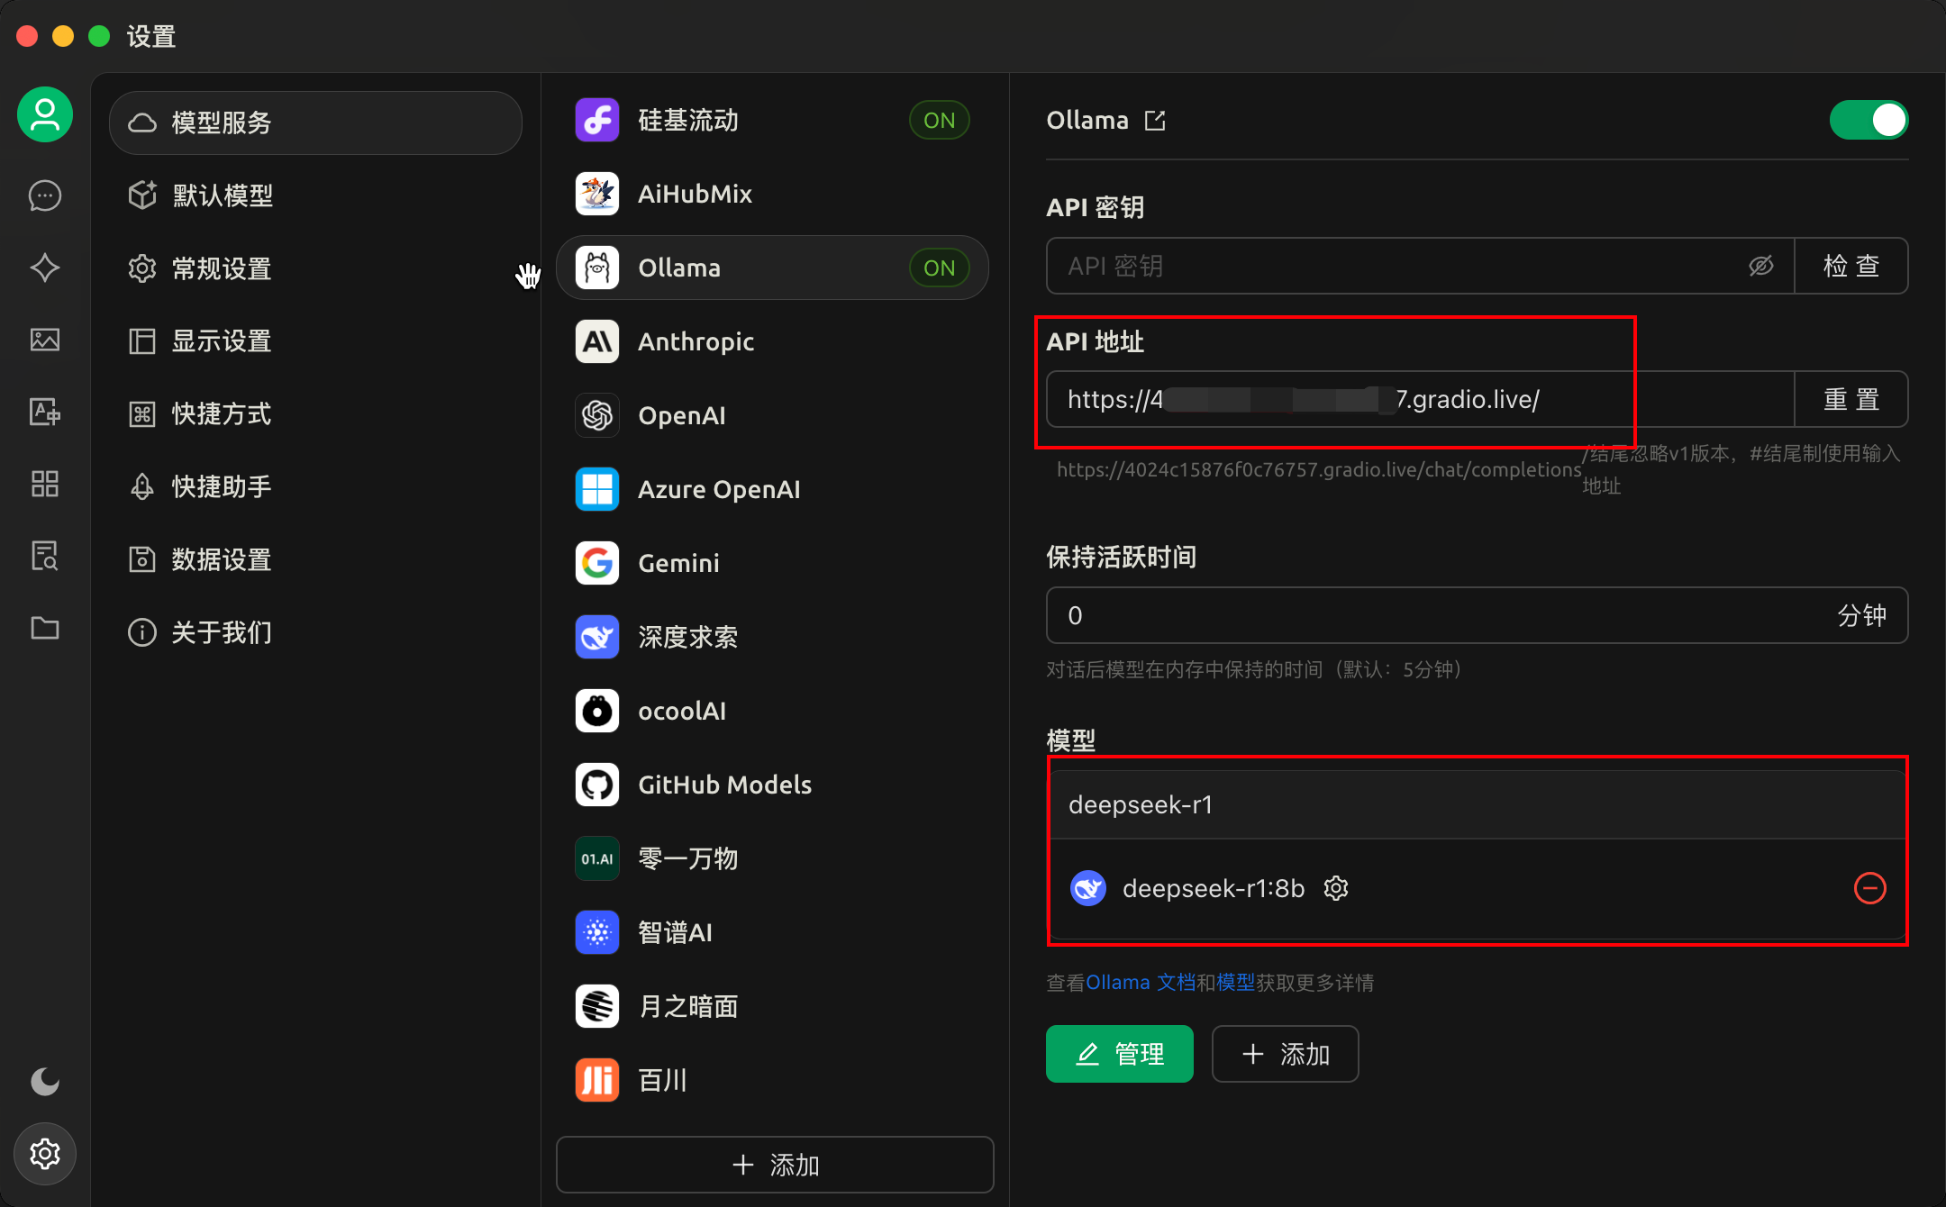
Task: Toggle the Ollama provider switch off
Action: pyautogui.click(x=1868, y=120)
